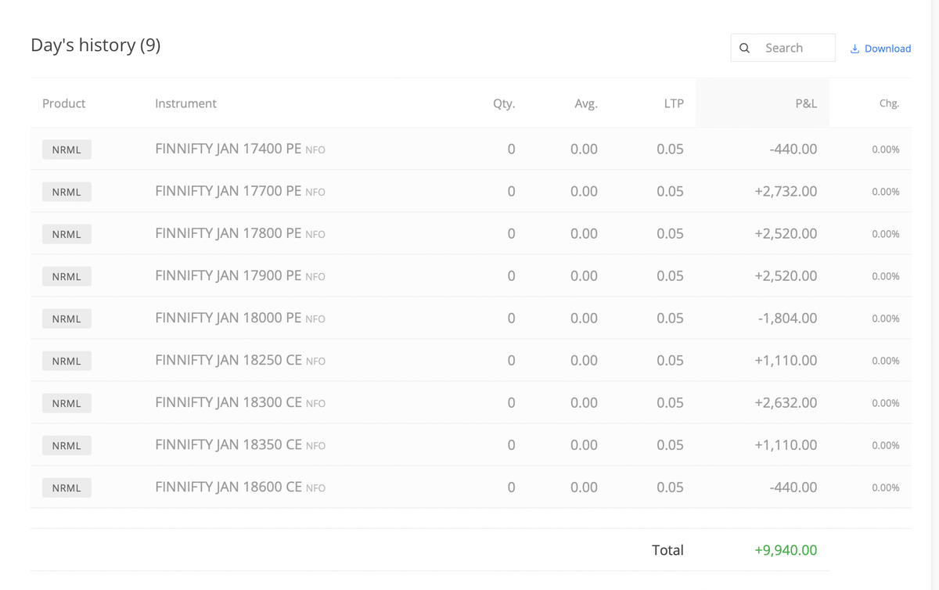Open FINNIFTY JAN 18300 CE instrument
This screenshot has height=590, width=939.
click(228, 402)
